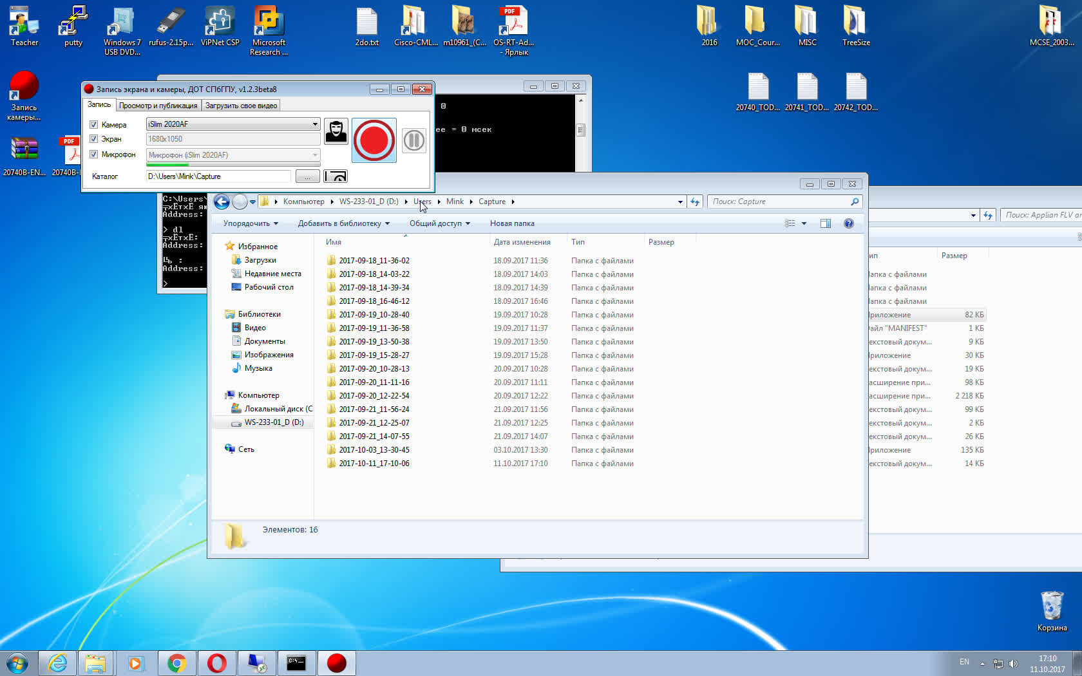Open Добавить в библиотеку menu
Screen dimensions: 1082x676
pos(343,223)
